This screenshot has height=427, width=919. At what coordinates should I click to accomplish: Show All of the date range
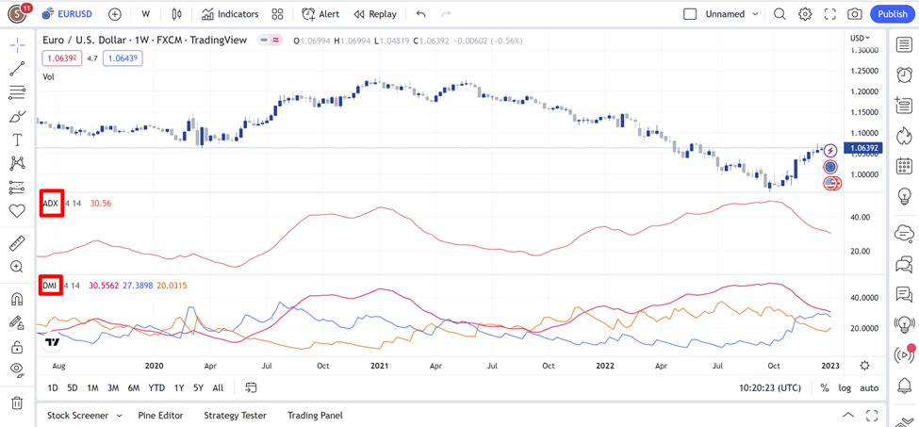218,387
